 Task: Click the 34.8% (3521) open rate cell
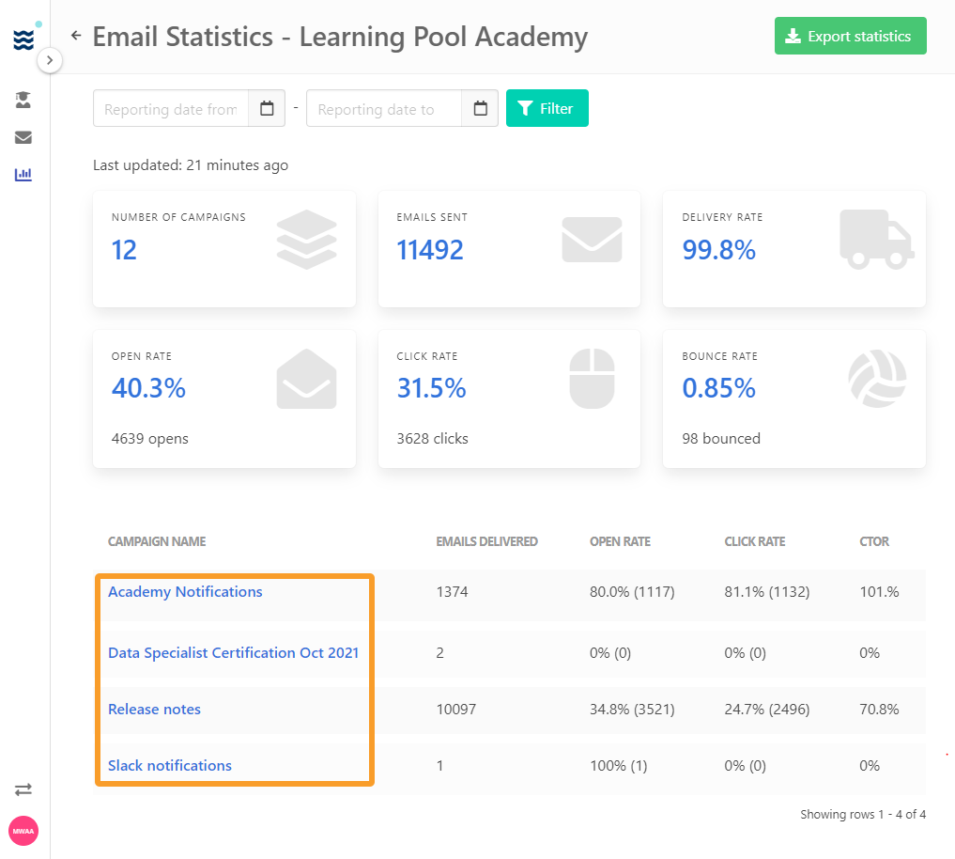pos(632,709)
